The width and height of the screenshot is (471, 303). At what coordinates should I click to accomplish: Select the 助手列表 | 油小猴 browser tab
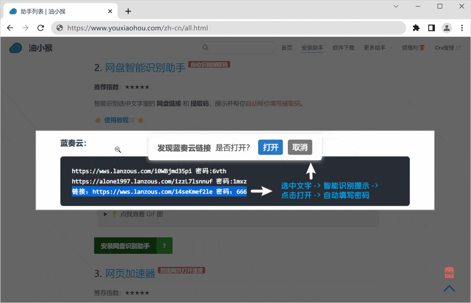tap(60, 11)
